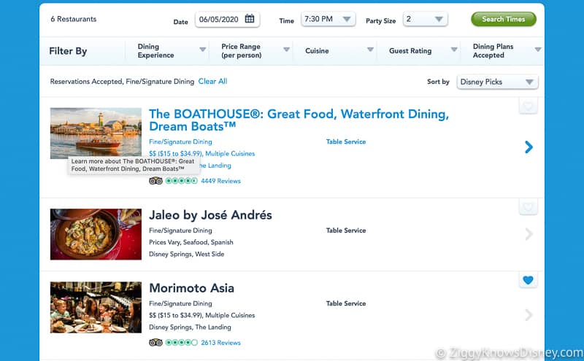
Task: Open Sort by Disney Picks dropdown
Action: coord(497,82)
